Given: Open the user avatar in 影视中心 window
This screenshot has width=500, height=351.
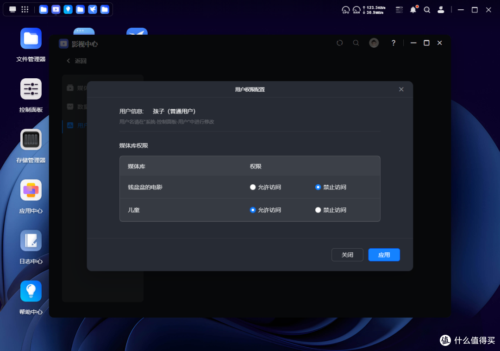Looking at the screenshot, I should point(374,43).
